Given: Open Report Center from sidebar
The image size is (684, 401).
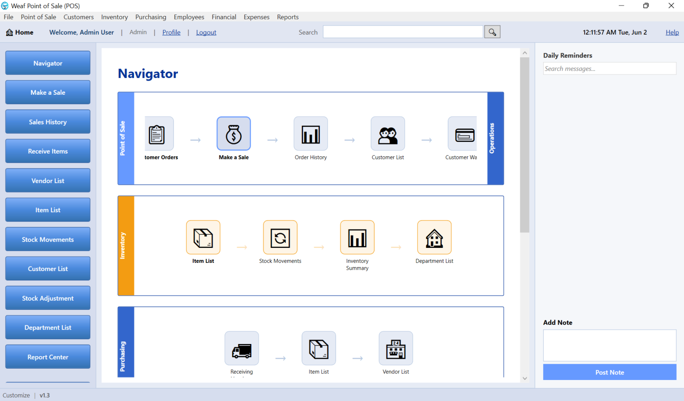Looking at the screenshot, I should coord(48,357).
